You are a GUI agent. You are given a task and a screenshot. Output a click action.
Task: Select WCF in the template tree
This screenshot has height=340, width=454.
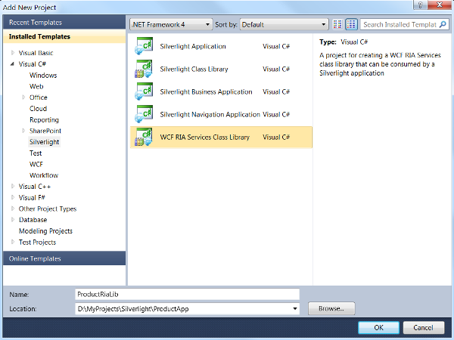point(36,164)
